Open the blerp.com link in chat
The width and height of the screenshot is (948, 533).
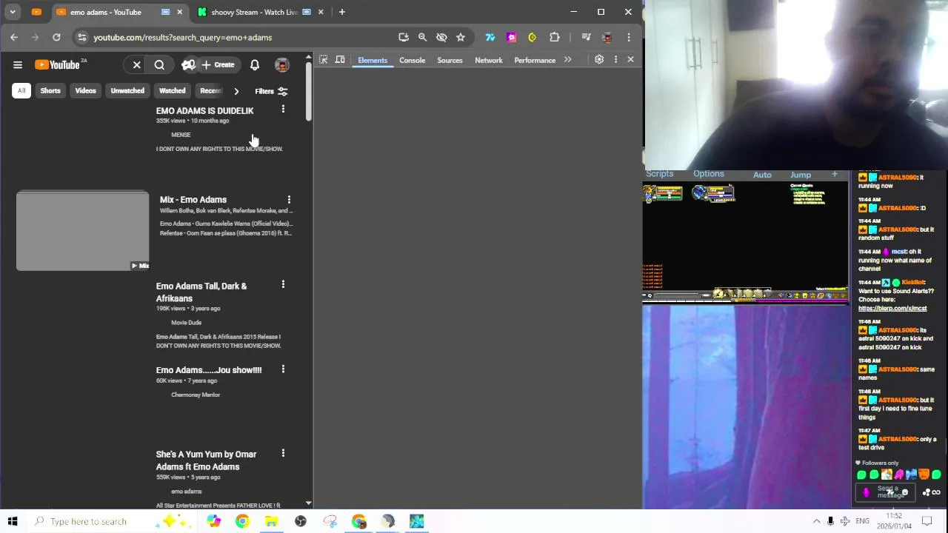coord(892,308)
